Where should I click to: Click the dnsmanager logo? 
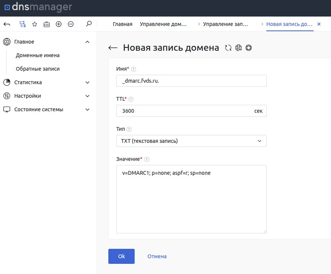coord(38,7)
